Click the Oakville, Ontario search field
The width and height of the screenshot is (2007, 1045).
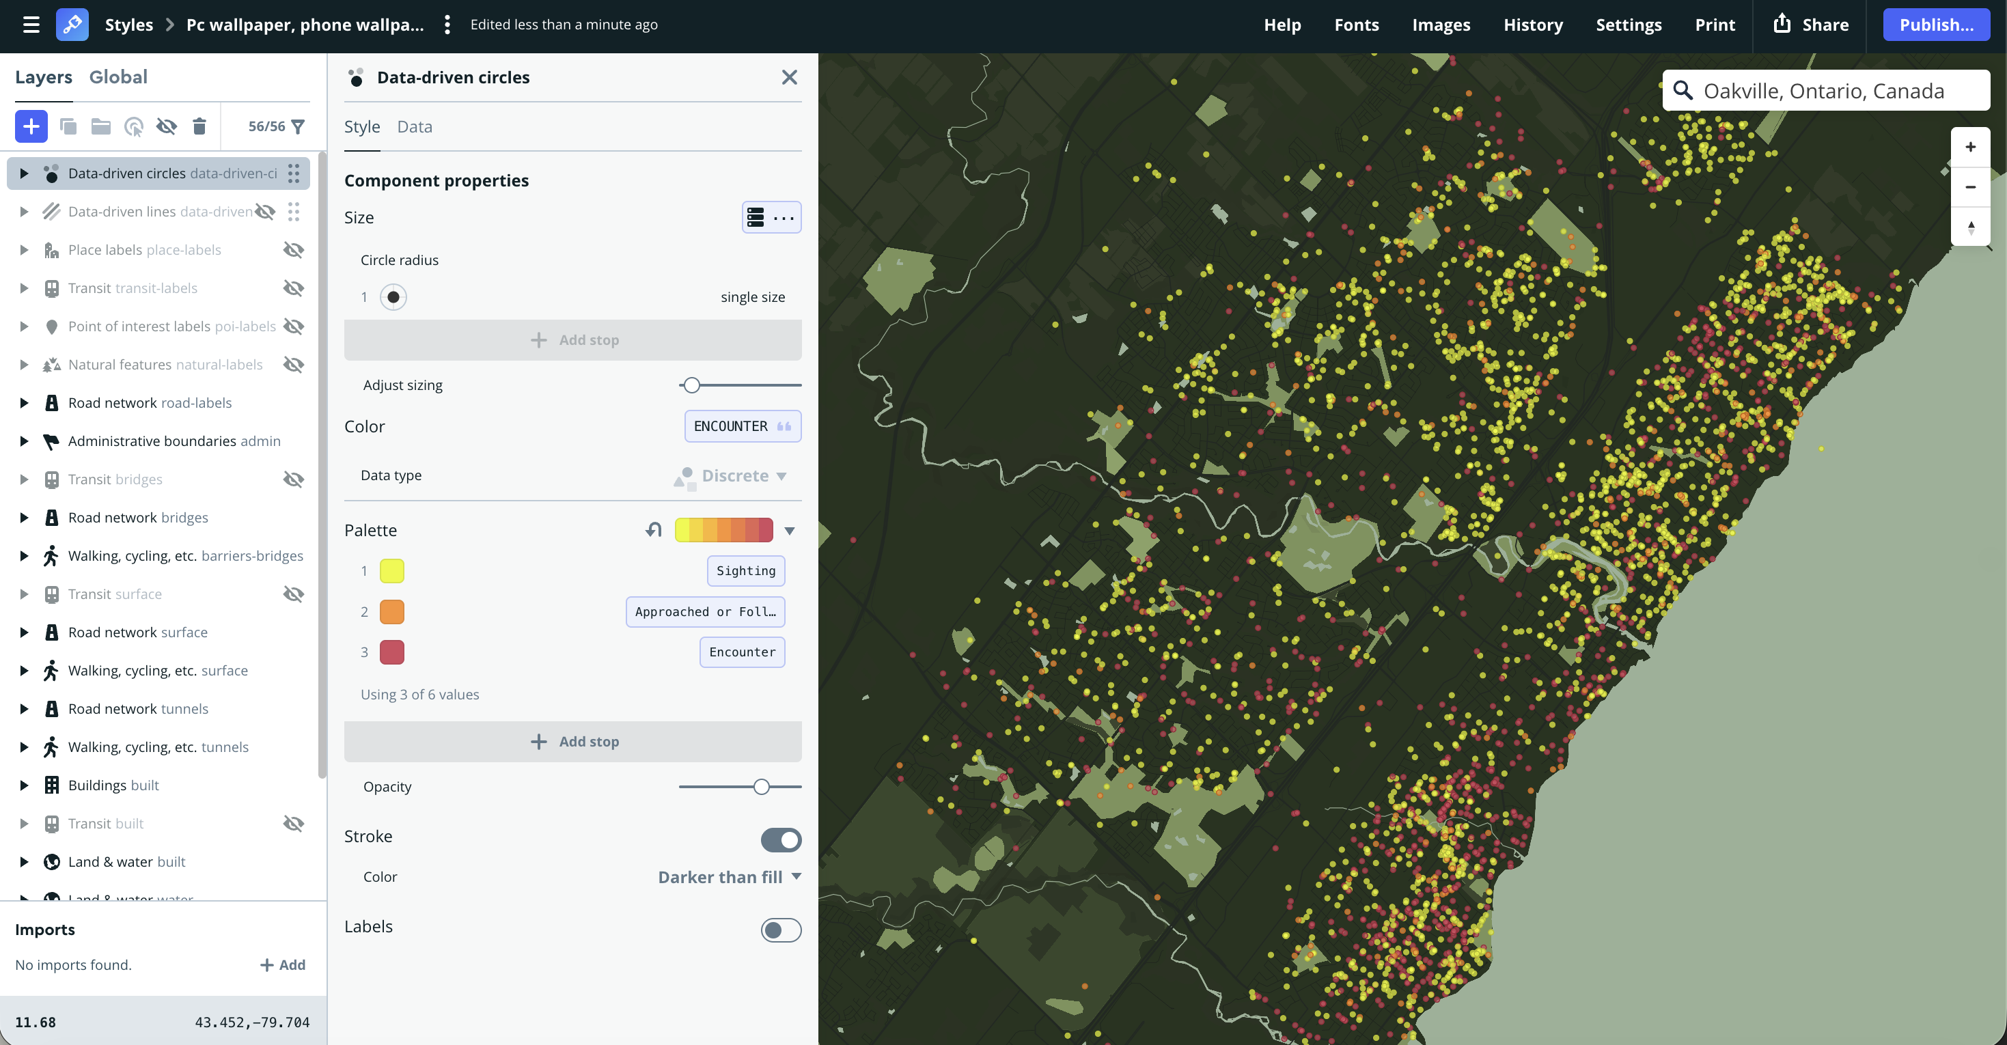(1826, 90)
